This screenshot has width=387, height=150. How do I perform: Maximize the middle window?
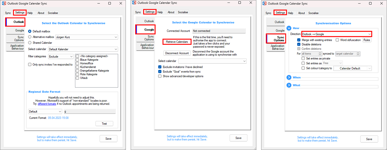coord(239,3)
